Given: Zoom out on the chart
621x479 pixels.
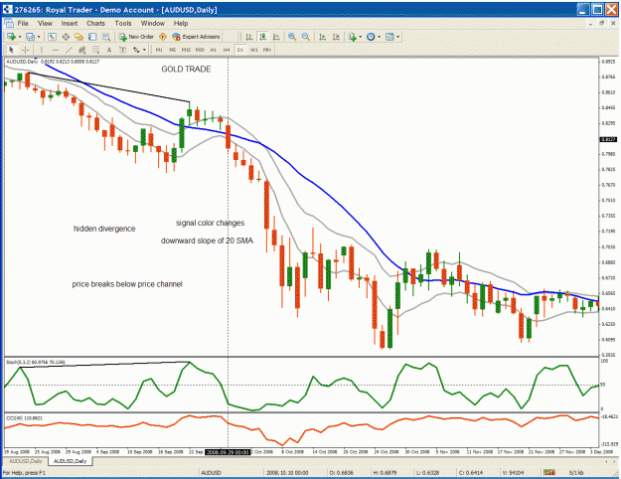Looking at the screenshot, I should (x=305, y=37).
